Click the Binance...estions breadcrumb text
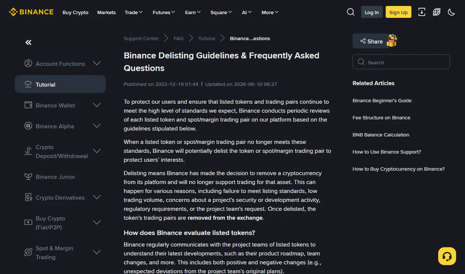Screen dimensions: 465x274 click(x=250, y=38)
